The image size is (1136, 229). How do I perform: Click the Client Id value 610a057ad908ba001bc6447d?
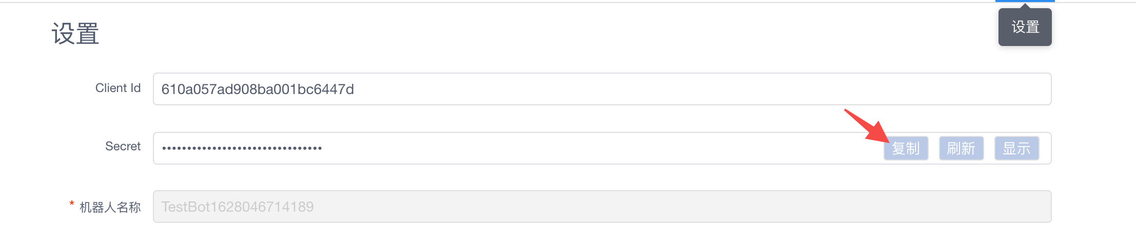click(258, 89)
